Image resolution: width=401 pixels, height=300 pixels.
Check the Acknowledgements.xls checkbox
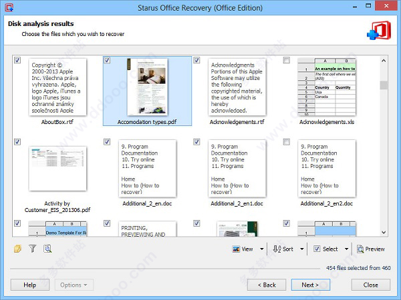pyautogui.click(x=287, y=60)
